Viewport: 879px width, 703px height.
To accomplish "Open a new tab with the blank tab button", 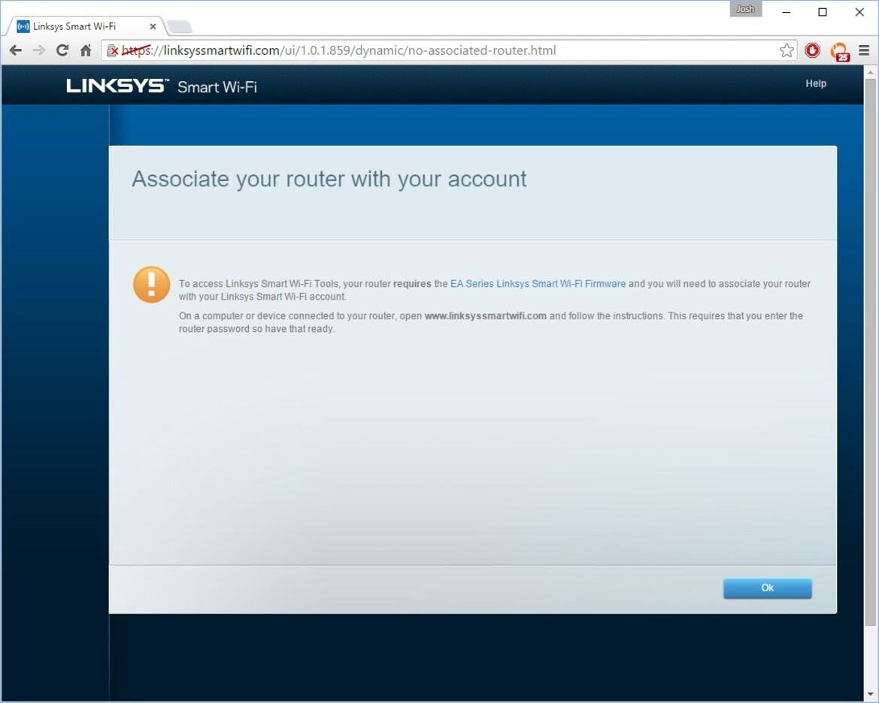I will 180,26.
